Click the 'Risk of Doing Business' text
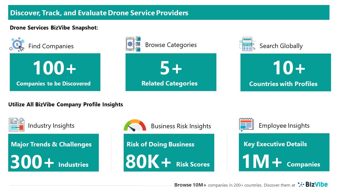The image size is (339, 190). [160, 144]
